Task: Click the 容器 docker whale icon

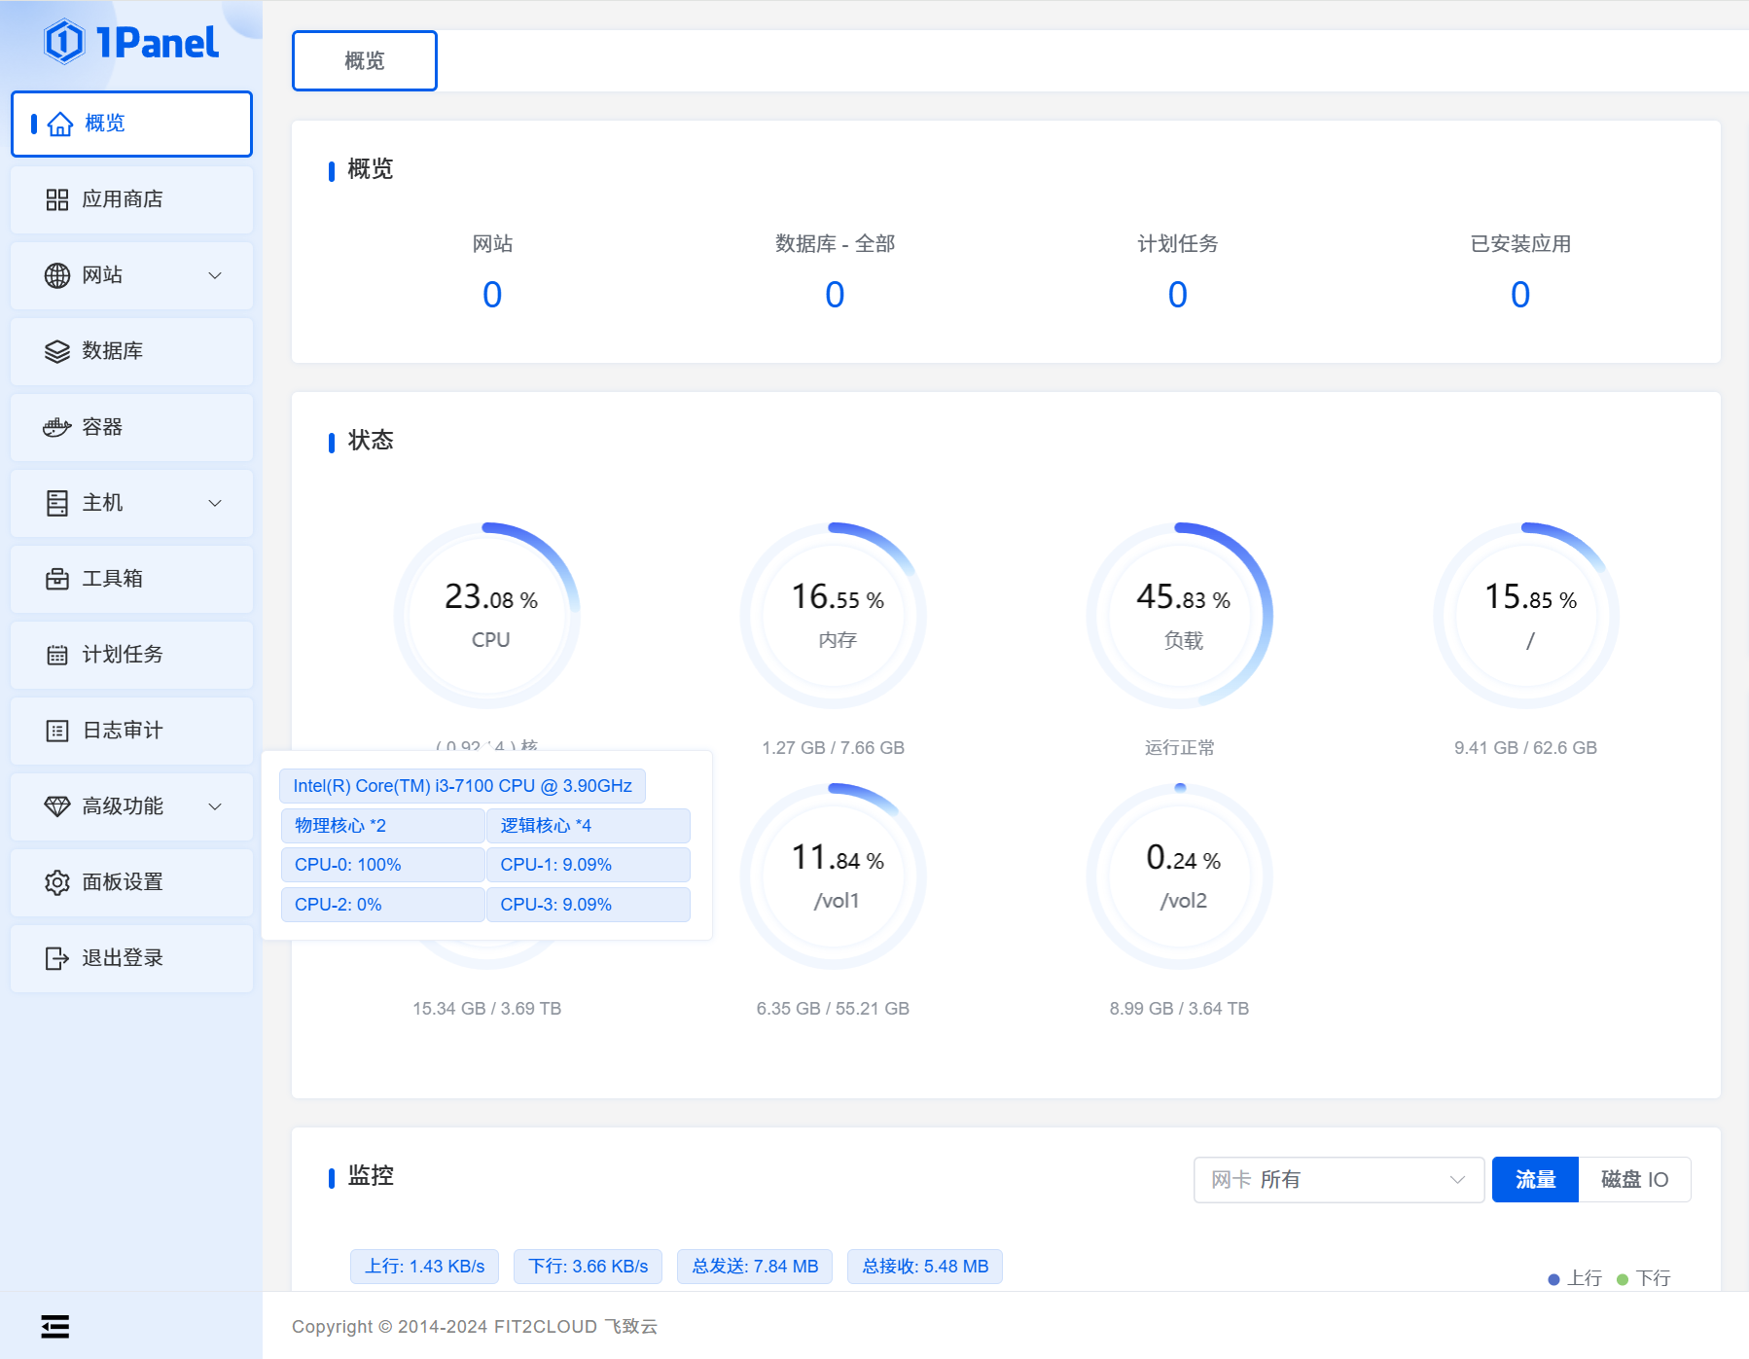Action: pyautogui.click(x=57, y=427)
